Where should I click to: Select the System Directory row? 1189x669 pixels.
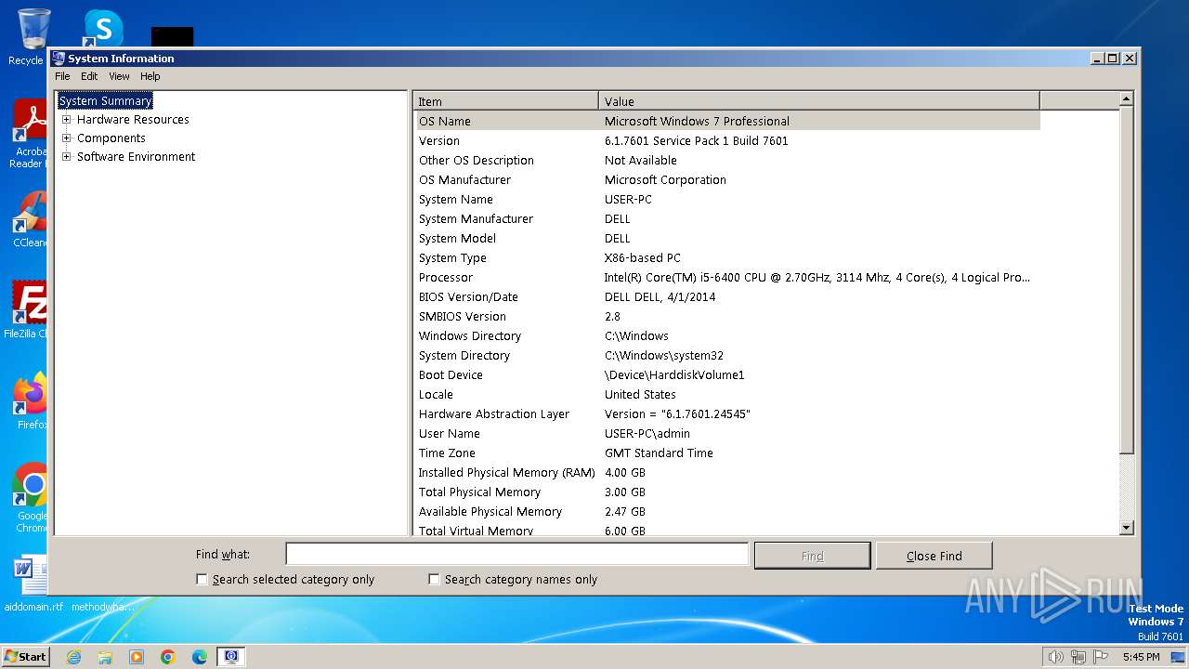tap(727, 355)
